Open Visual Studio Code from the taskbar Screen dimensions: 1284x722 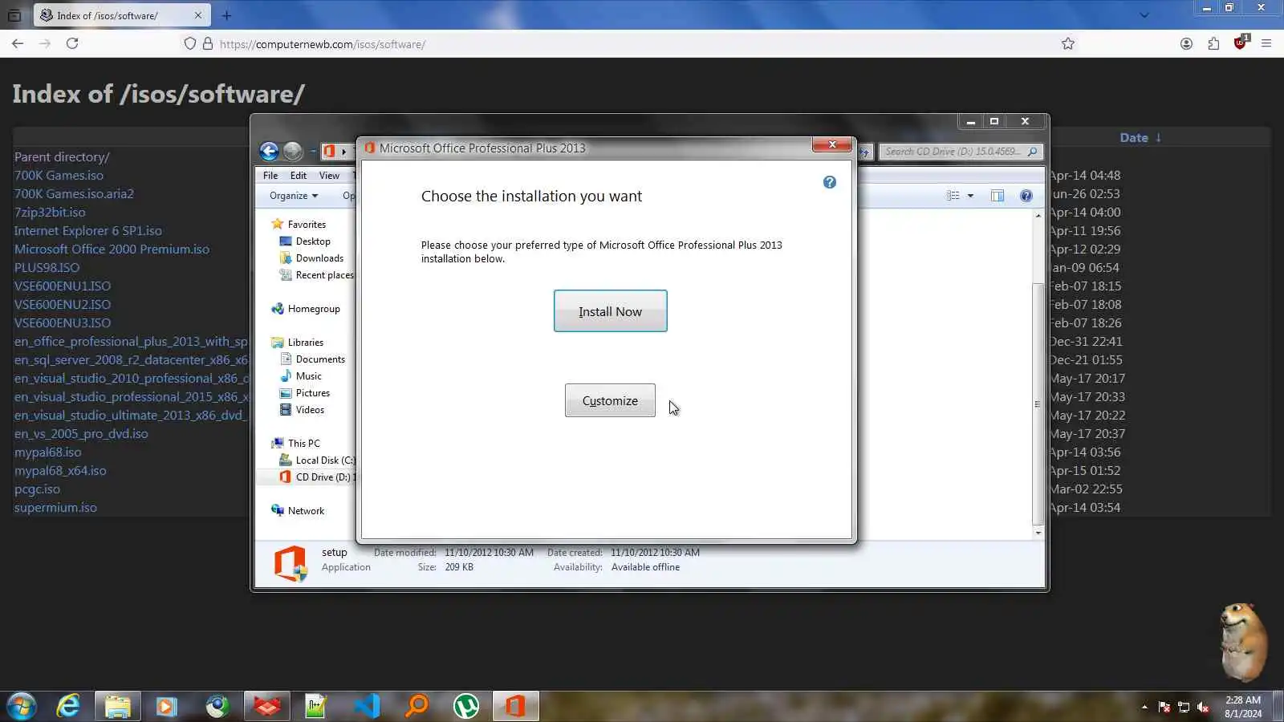point(367,707)
